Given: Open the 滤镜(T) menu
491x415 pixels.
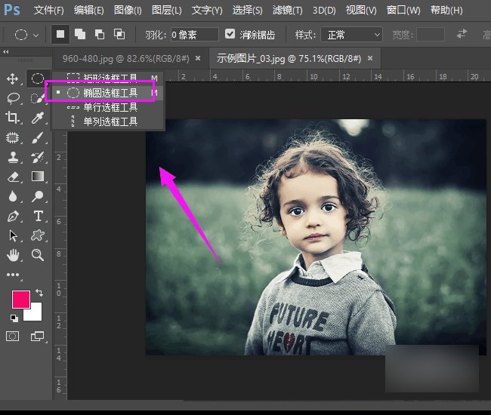Looking at the screenshot, I should 286,10.
